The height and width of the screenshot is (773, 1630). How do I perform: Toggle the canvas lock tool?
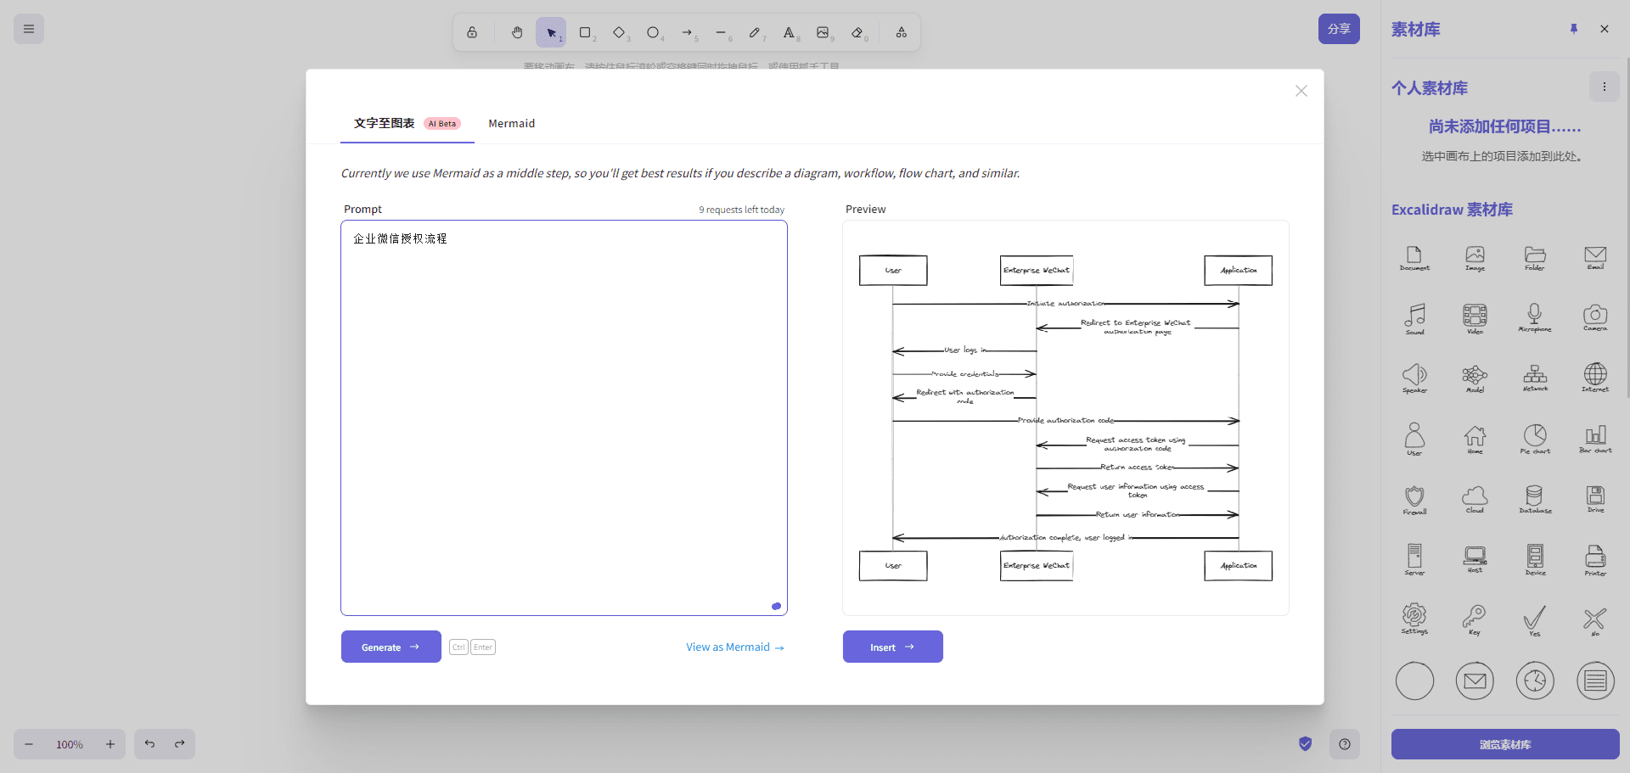[x=472, y=32]
